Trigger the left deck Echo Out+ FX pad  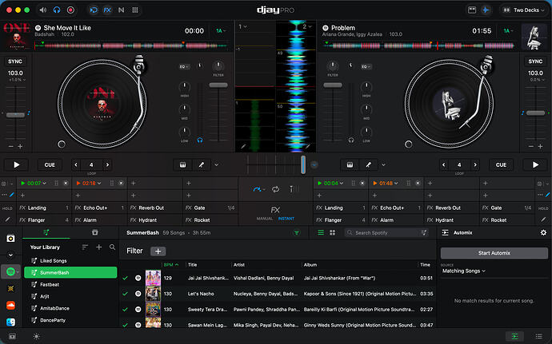coord(100,208)
